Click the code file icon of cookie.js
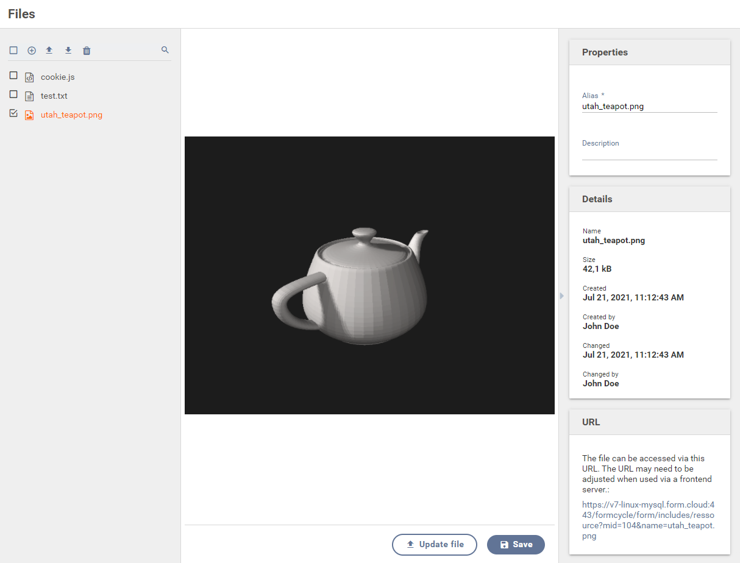Image resolution: width=740 pixels, height=563 pixels. (x=29, y=77)
